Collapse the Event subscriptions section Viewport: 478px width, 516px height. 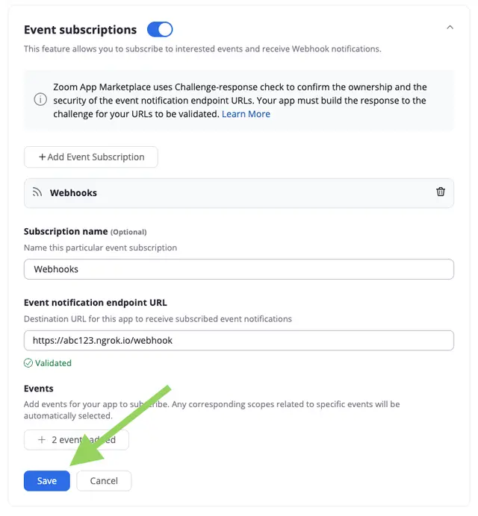click(x=450, y=28)
